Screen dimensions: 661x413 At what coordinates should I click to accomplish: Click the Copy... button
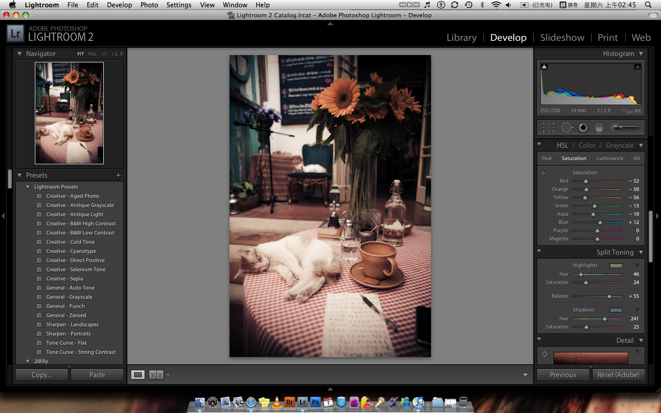coord(42,375)
